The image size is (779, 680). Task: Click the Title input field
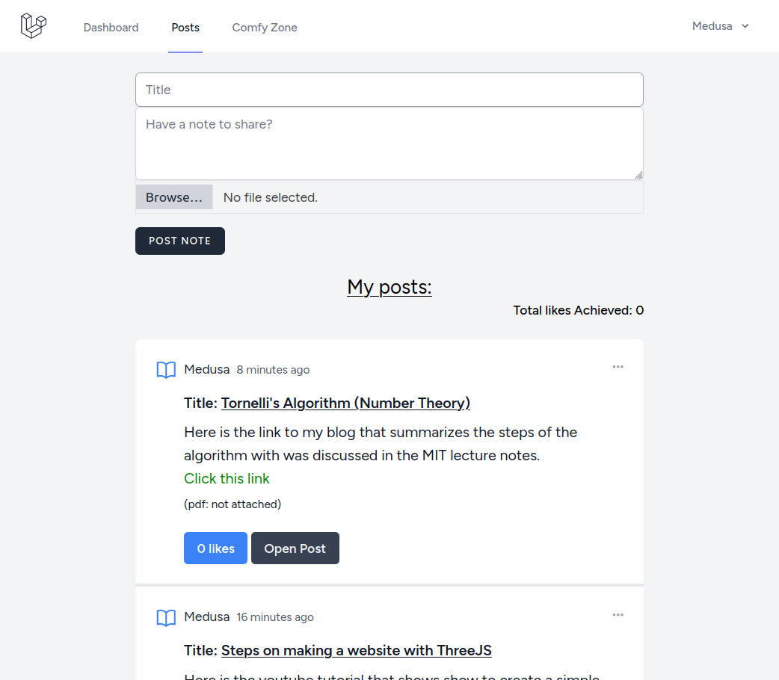pos(389,89)
